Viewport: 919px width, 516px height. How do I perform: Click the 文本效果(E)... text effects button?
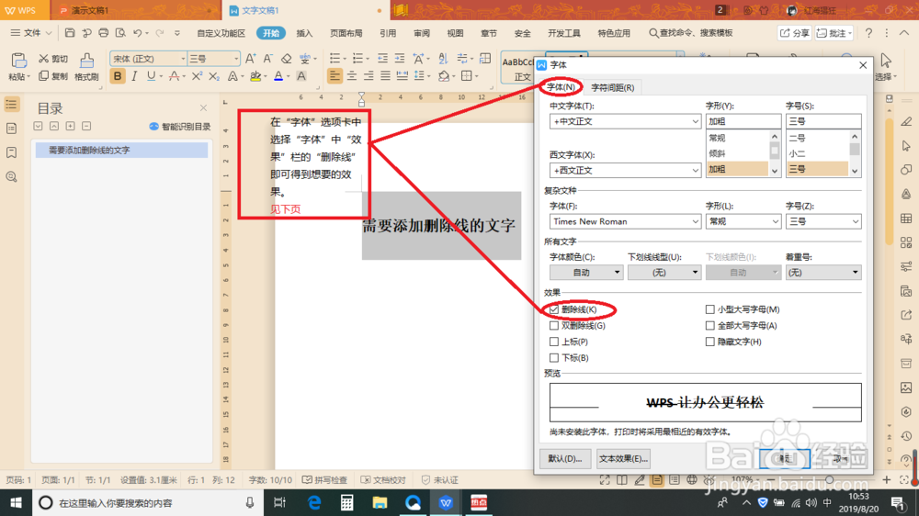pos(623,458)
